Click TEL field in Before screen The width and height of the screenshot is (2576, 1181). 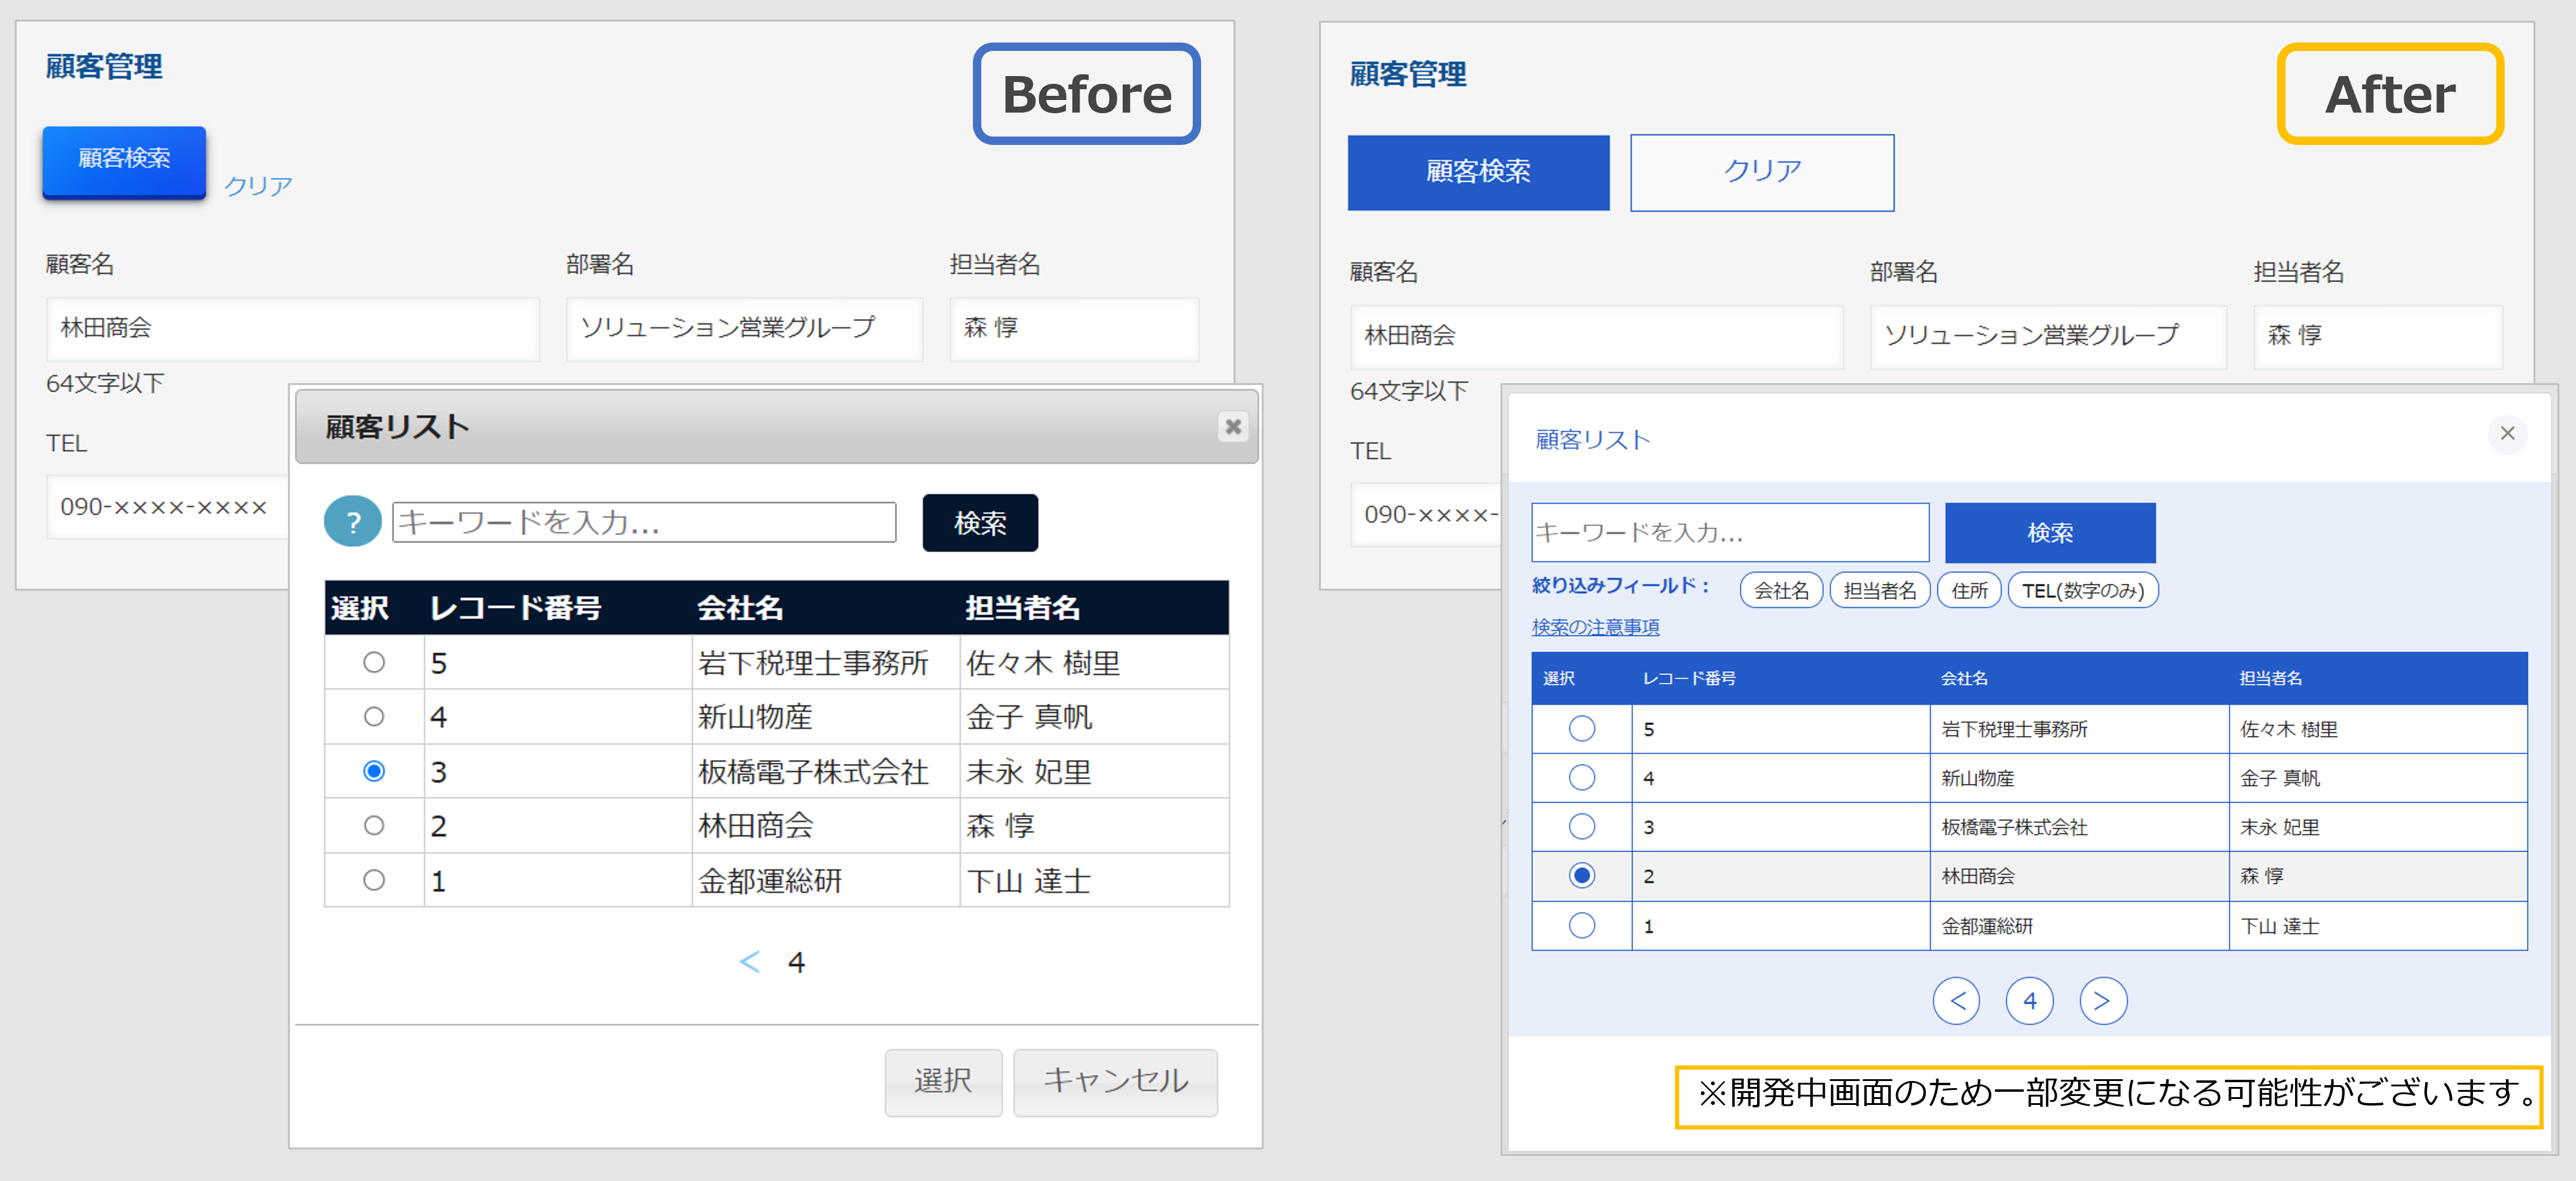point(168,507)
